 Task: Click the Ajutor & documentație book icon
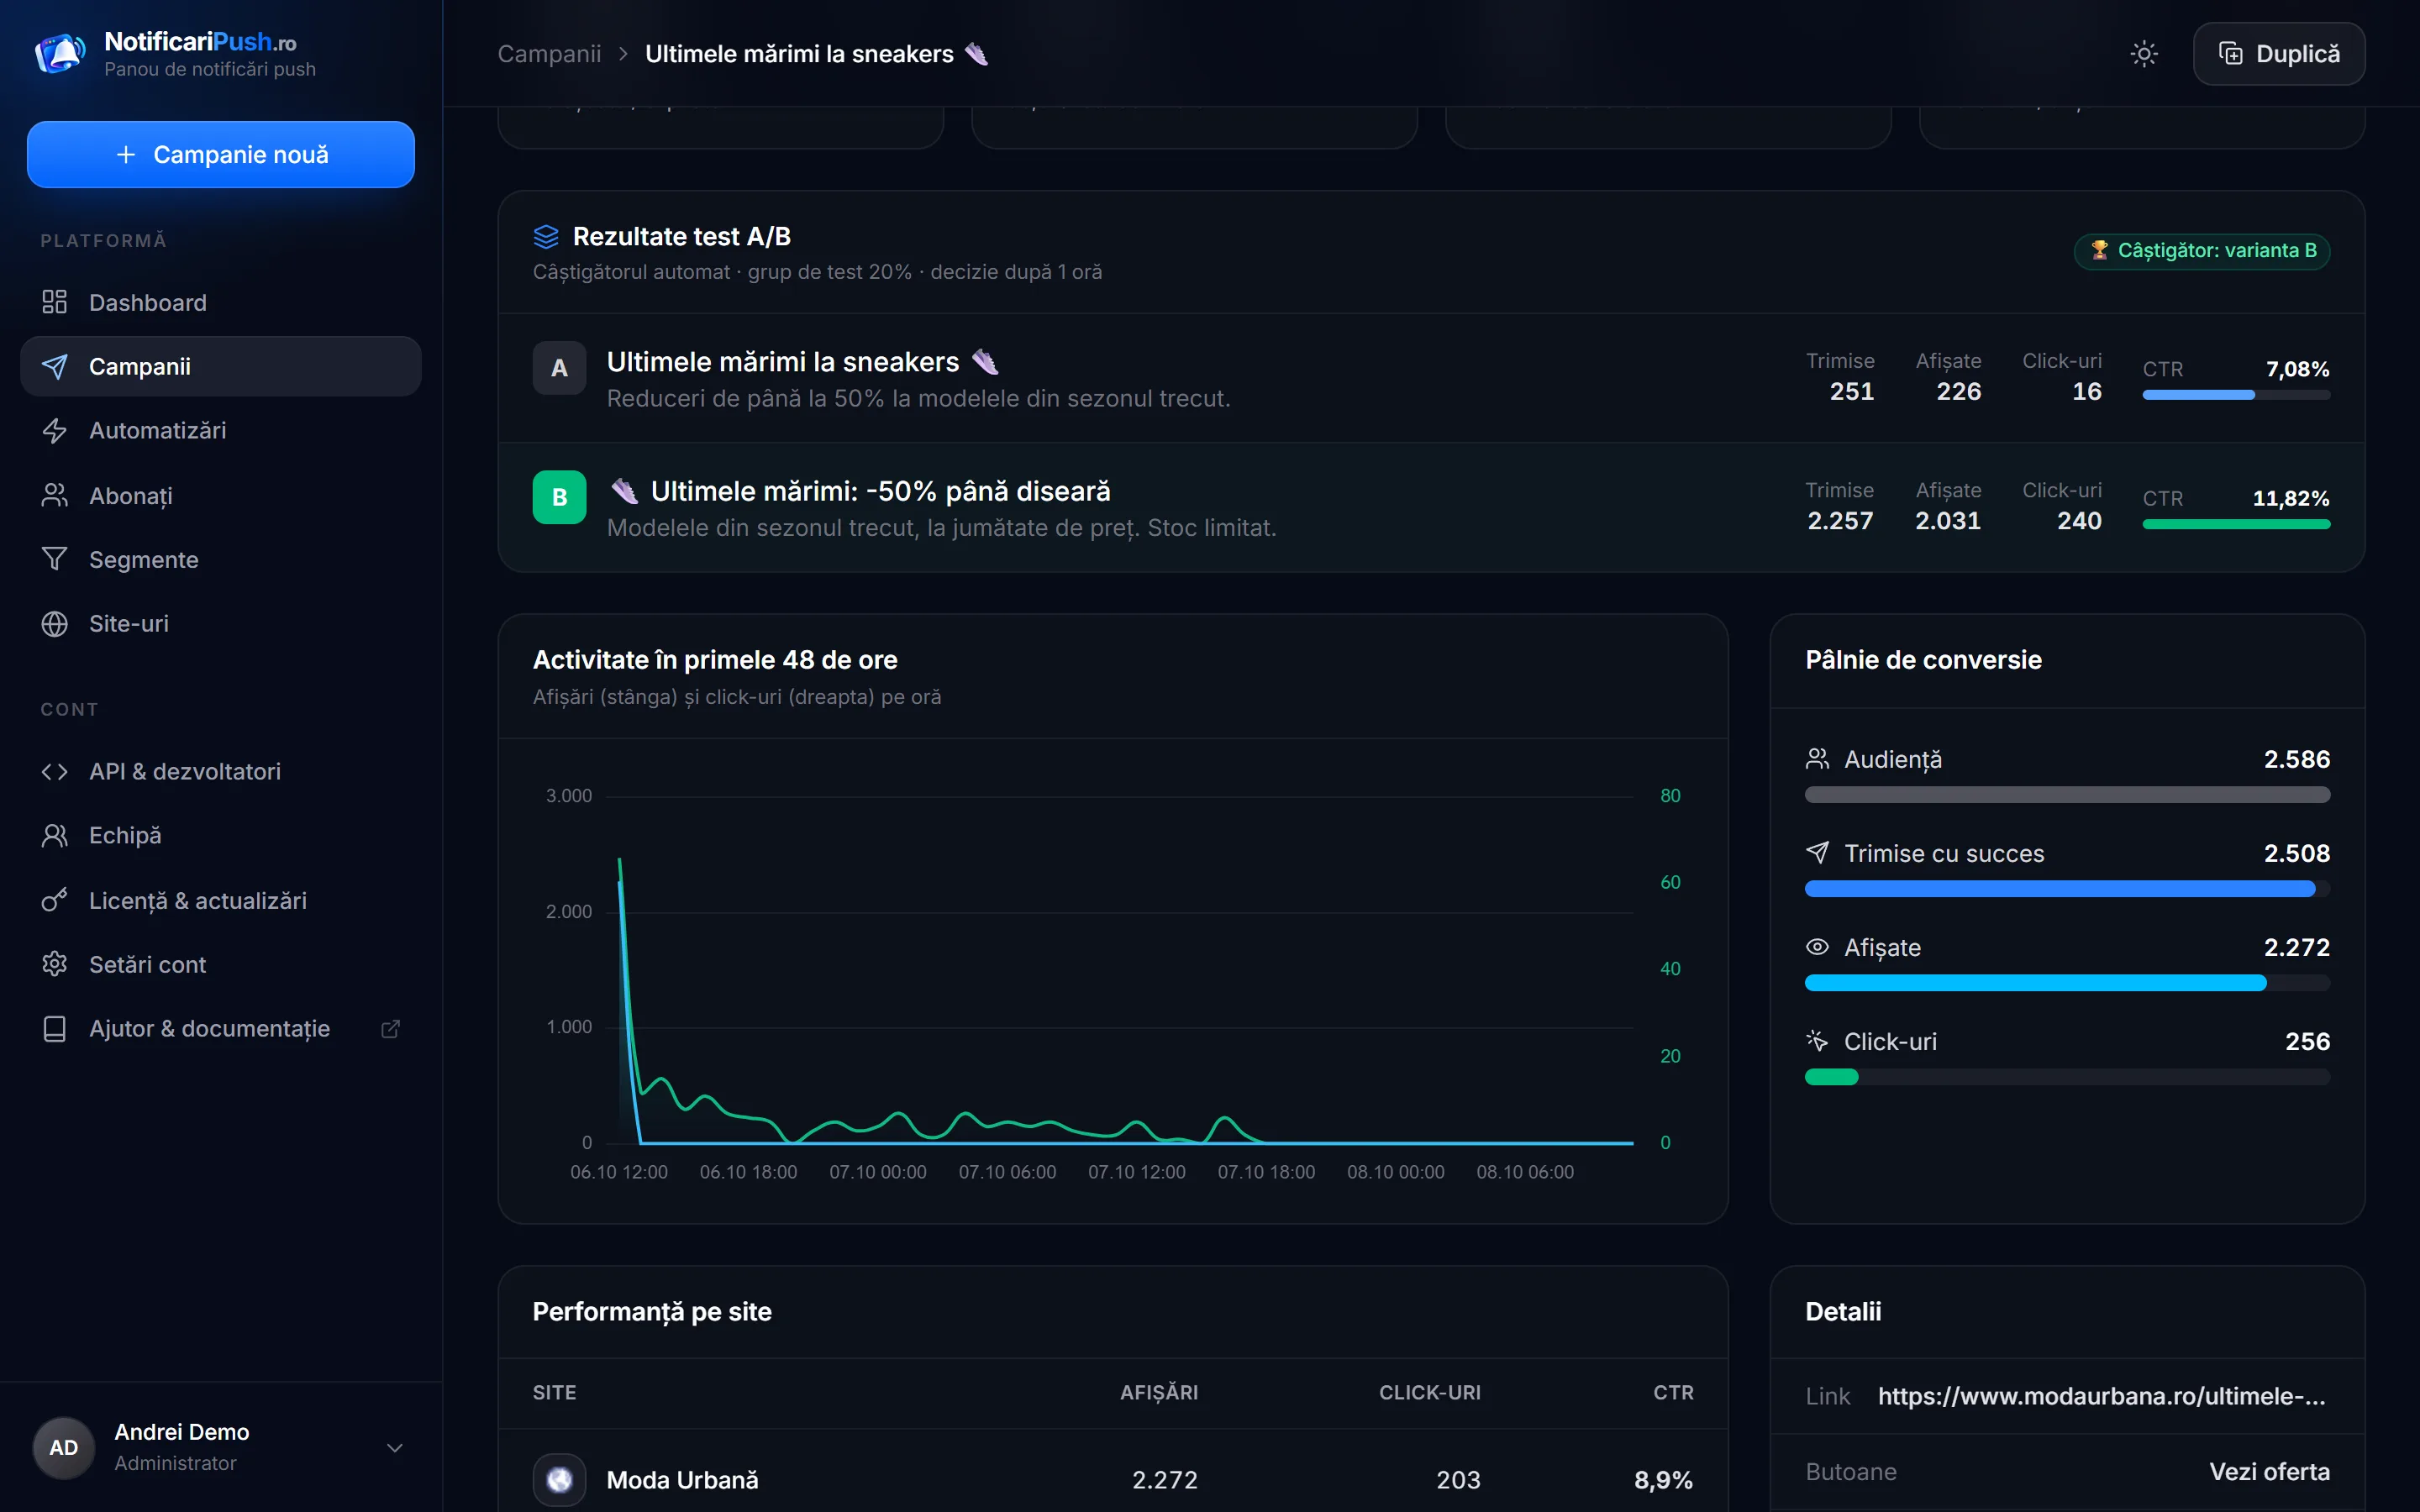pos(55,1029)
